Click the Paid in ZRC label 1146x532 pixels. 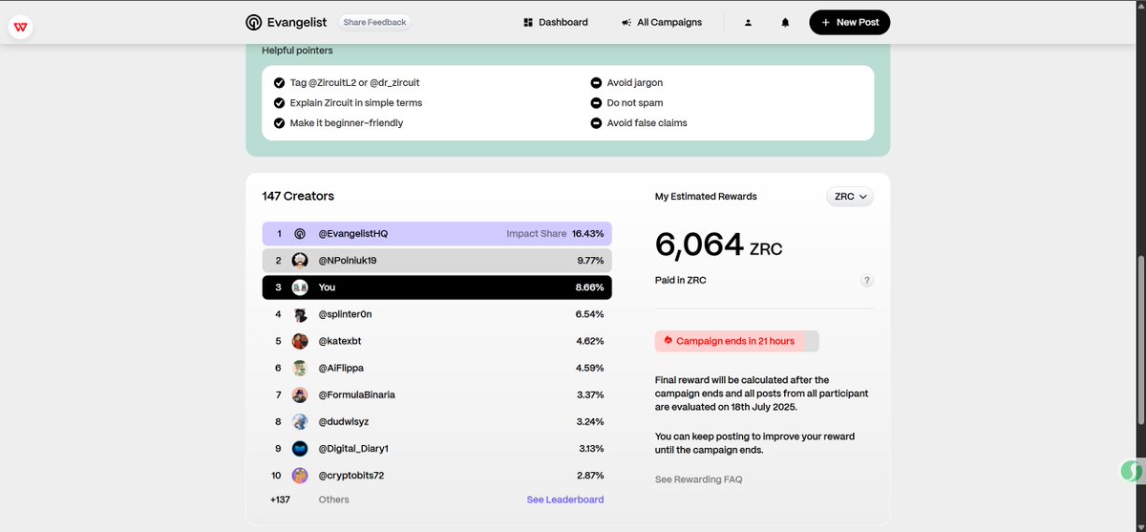pyautogui.click(x=680, y=281)
